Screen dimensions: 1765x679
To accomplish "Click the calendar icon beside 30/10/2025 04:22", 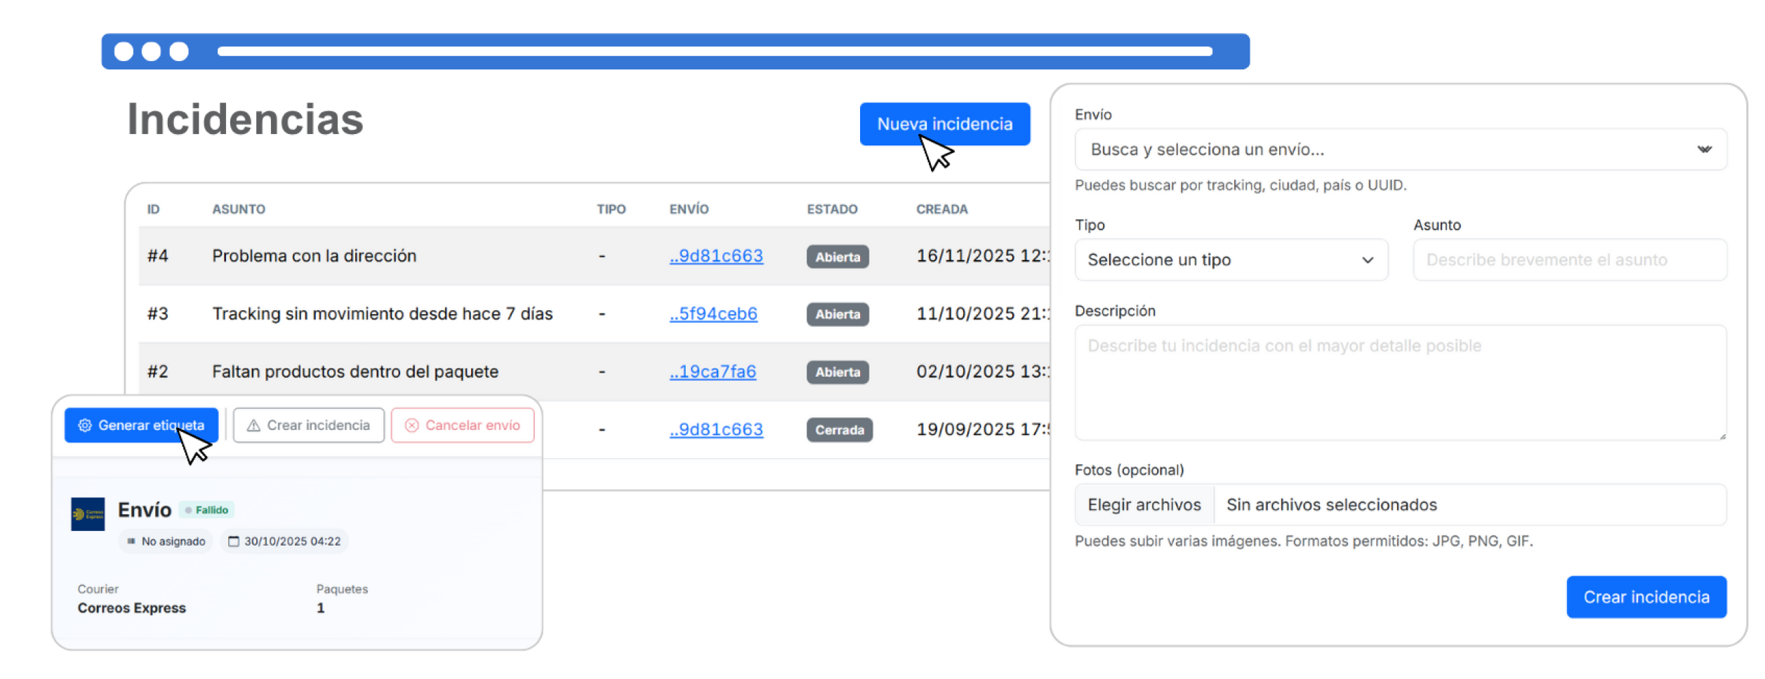I will (234, 542).
